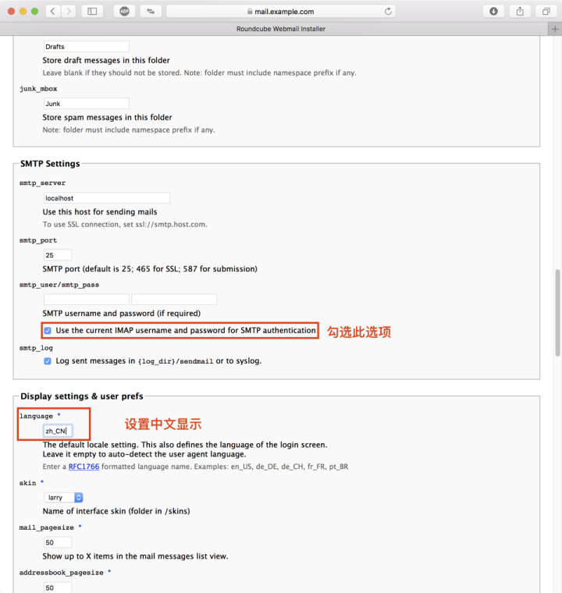The height and width of the screenshot is (593, 562).
Task: Disable logging of sent messages
Action: [x=48, y=361]
